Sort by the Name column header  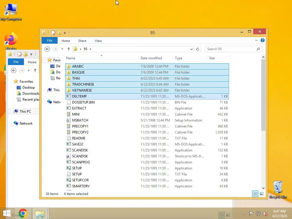(102, 58)
